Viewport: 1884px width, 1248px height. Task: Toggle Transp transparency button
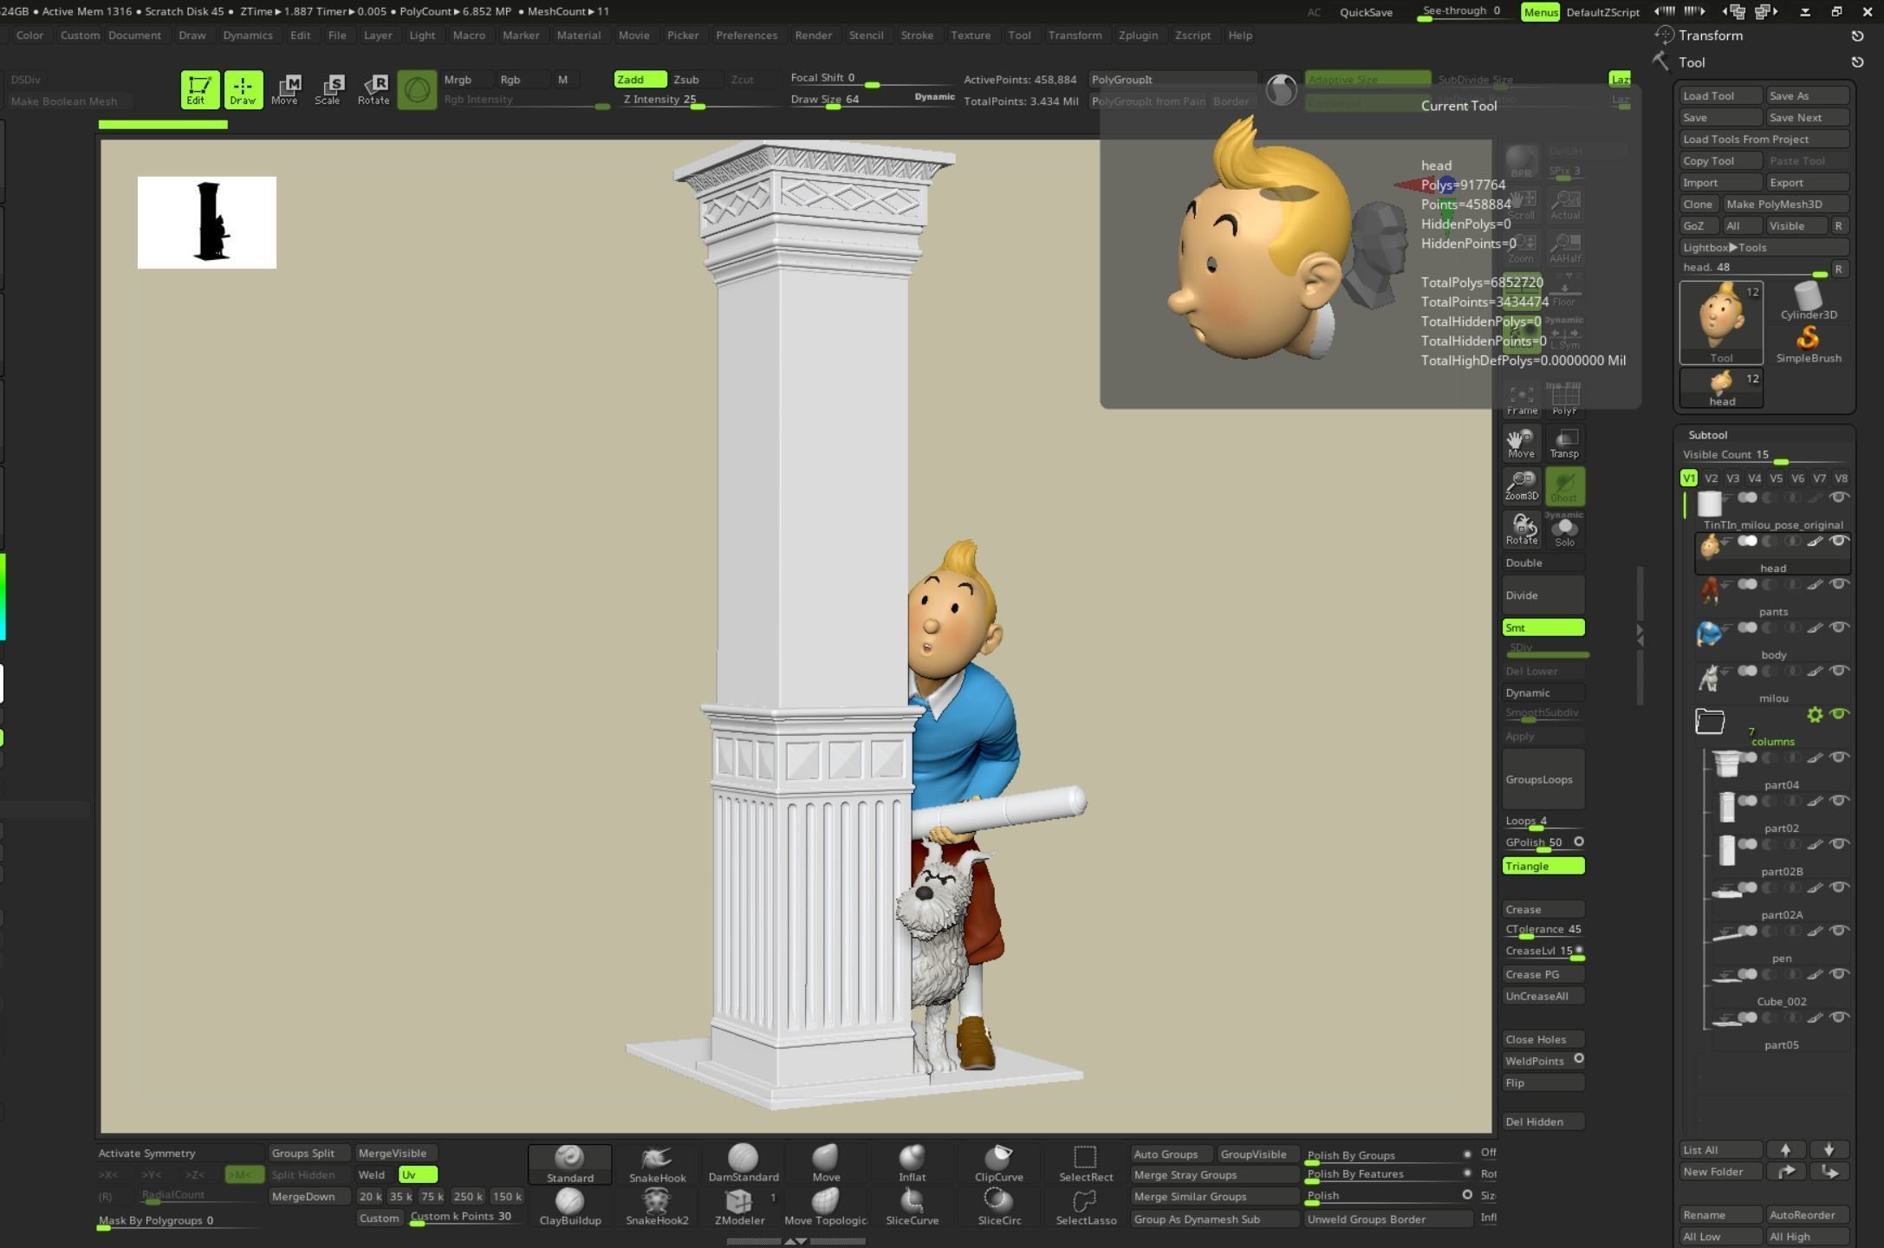(x=1564, y=443)
